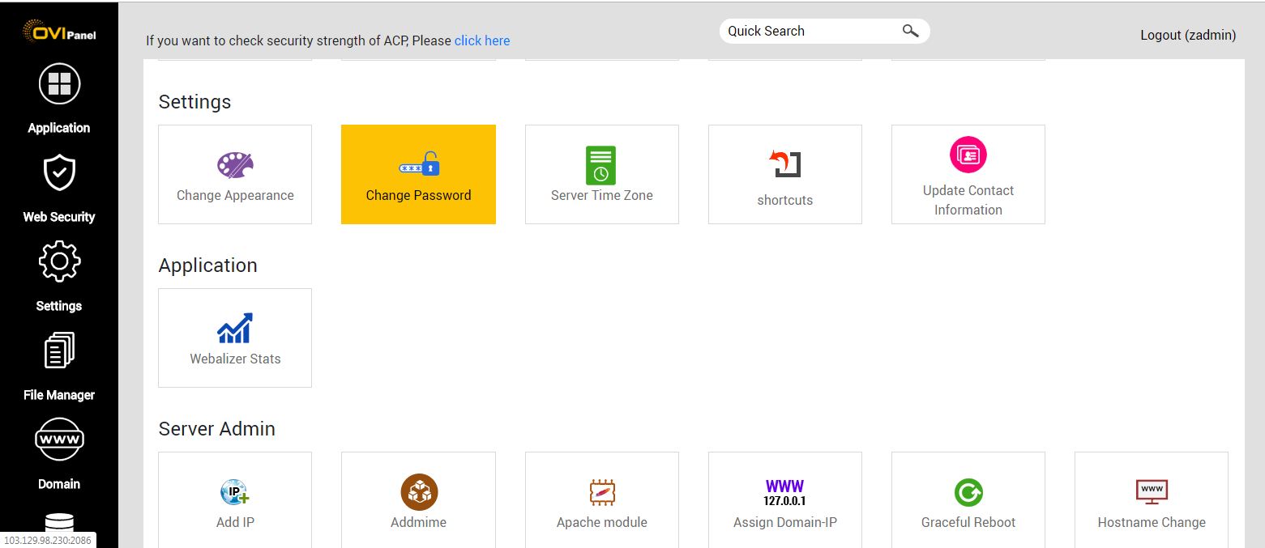
Task: Click the Addmime brown cube icon
Action: (x=419, y=492)
